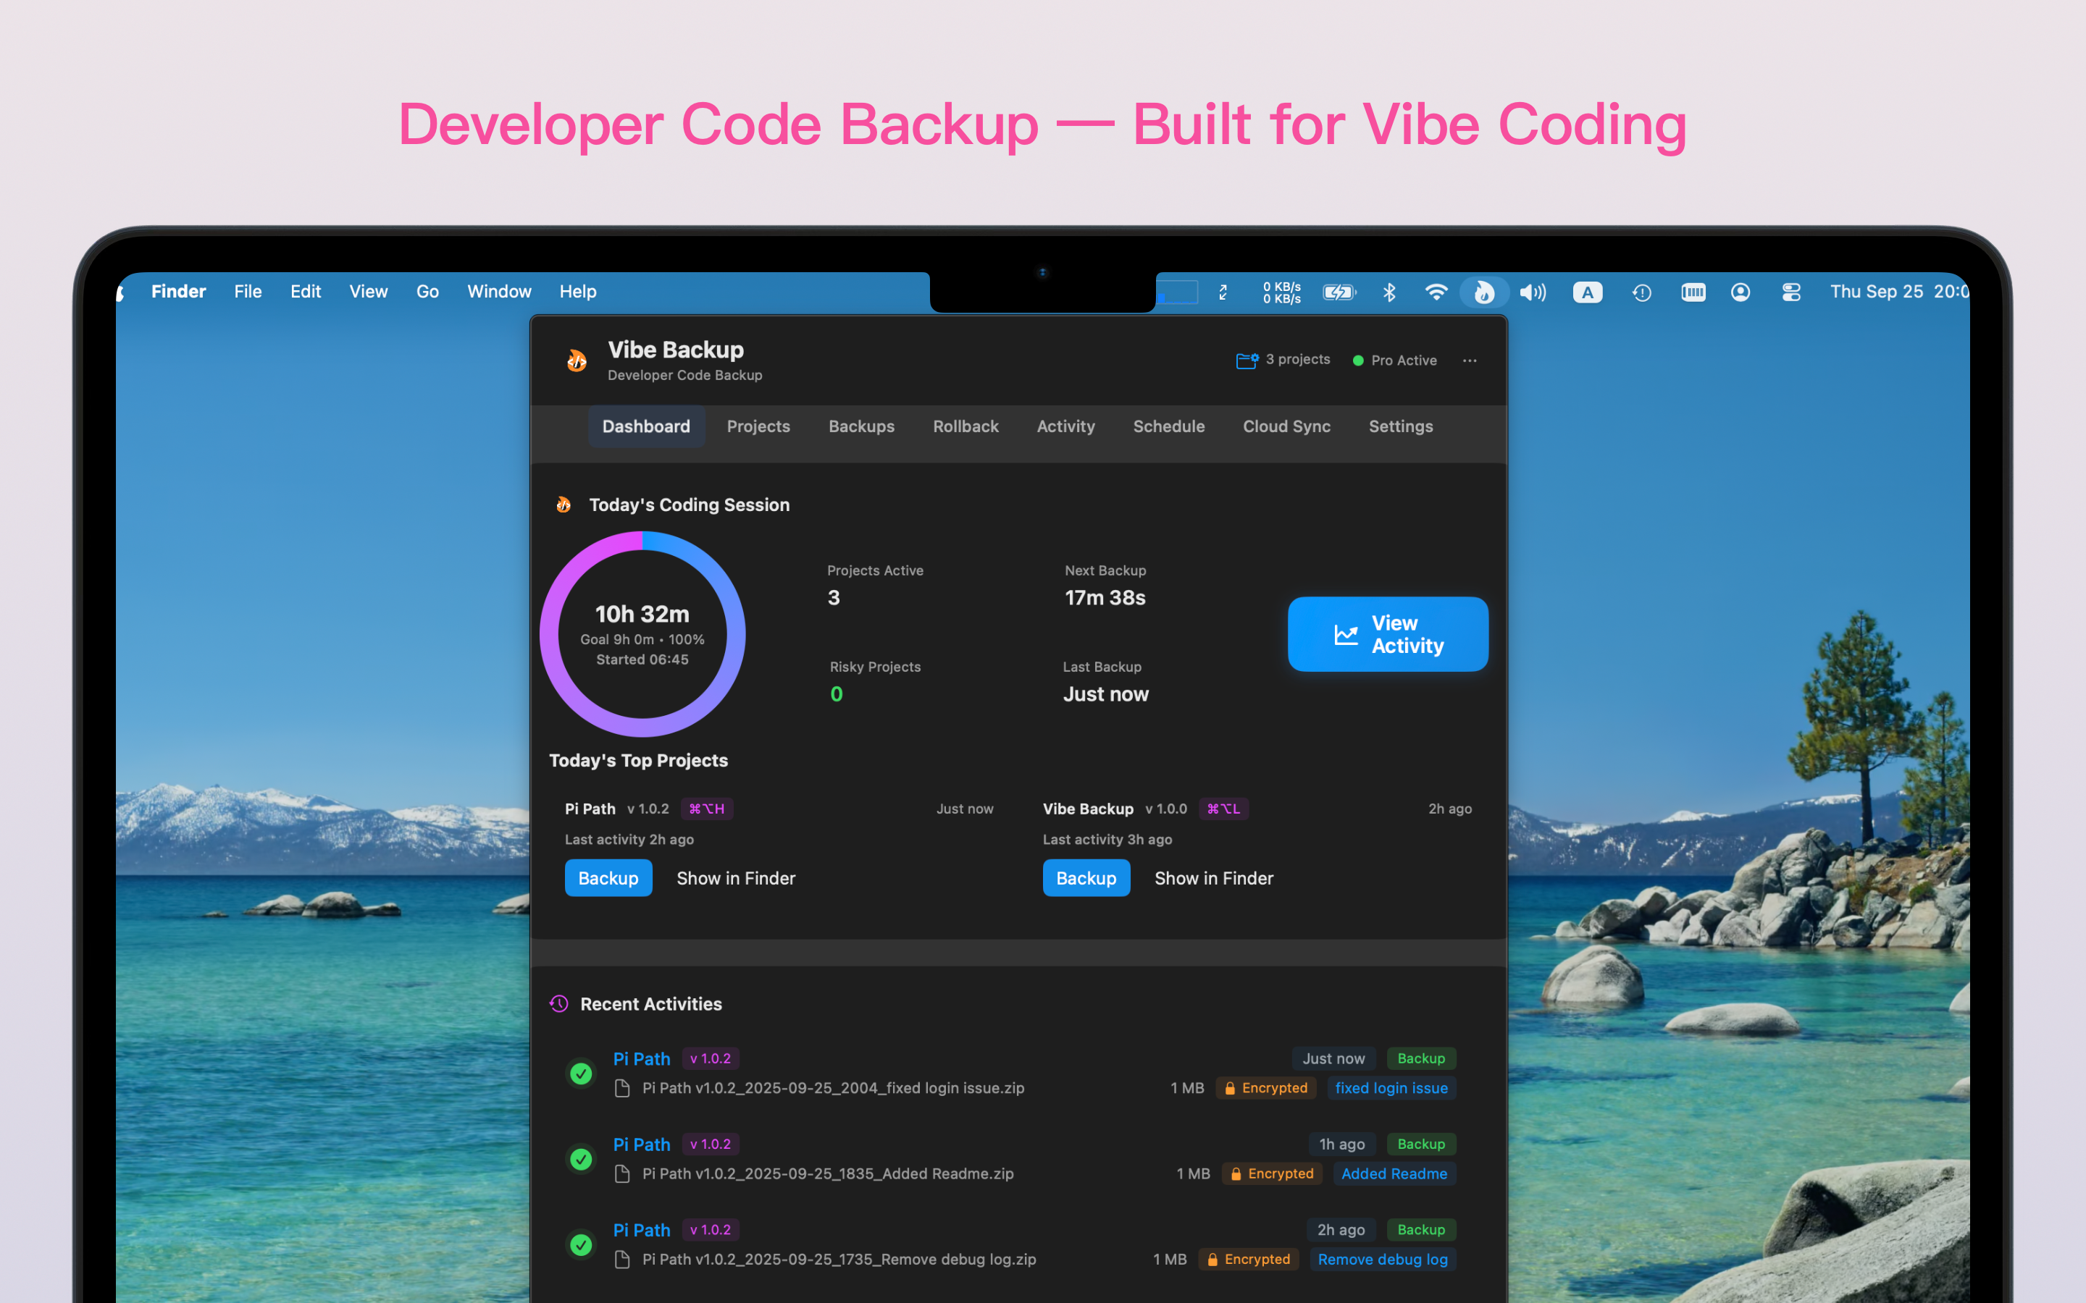Open Control Center from menu bar
Image resolution: width=2086 pixels, height=1303 pixels.
pyautogui.click(x=1791, y=292)
